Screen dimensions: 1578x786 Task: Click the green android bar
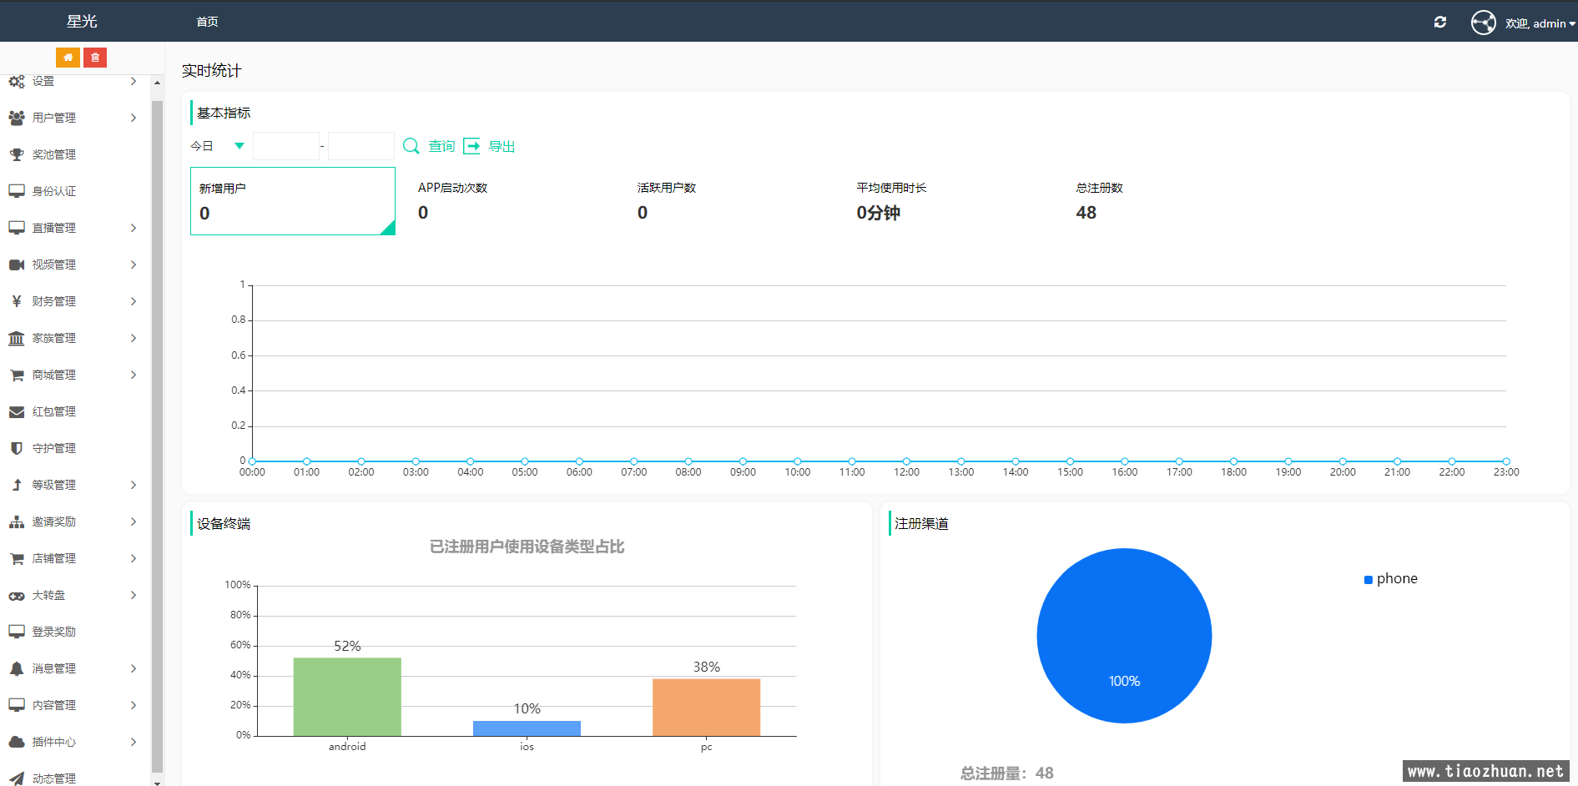pyautogui.click(x=347, y=697)
